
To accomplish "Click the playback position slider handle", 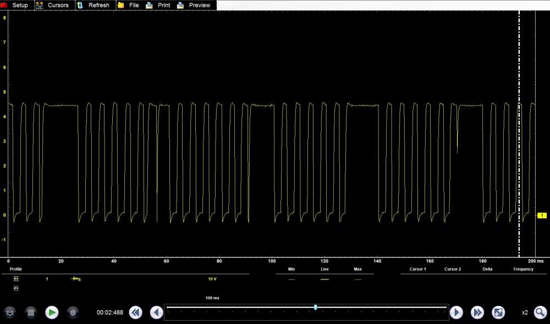I will tap(315, 307).
